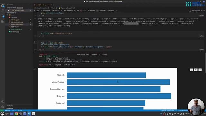Open file manager from taskbar
206x116 pixels.
(x=25, y=114)
